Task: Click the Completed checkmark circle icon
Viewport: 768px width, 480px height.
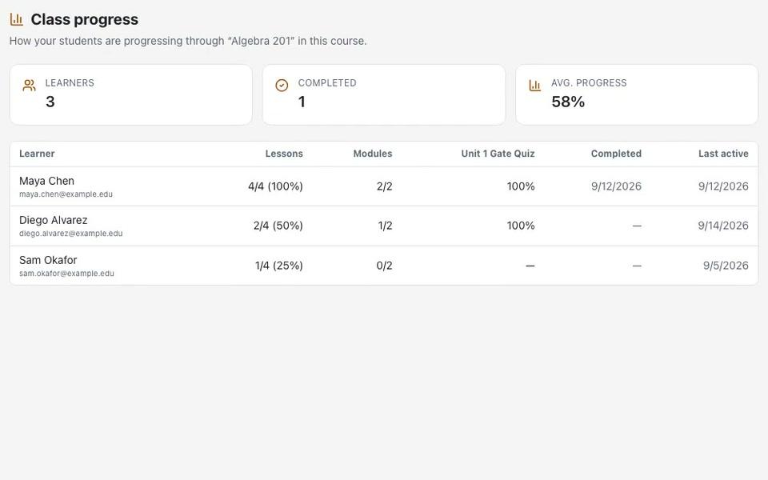Action: (282, 86)
